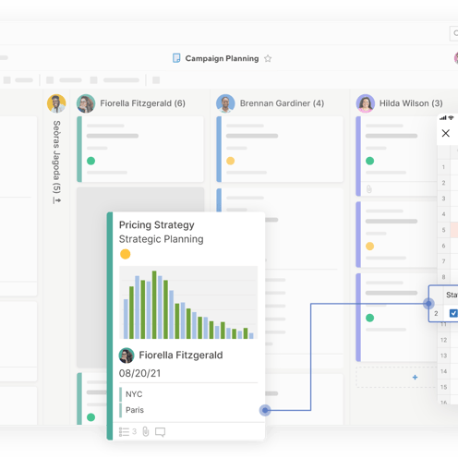Select the Paris entry on the card
Screen dimensions: 458x458
pyautogui.click(x=135, y=410)
